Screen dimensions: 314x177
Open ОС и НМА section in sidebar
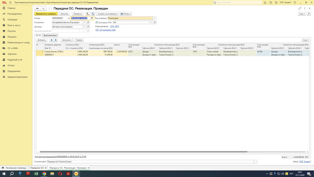pyautogui.click(x=13, y=48)
